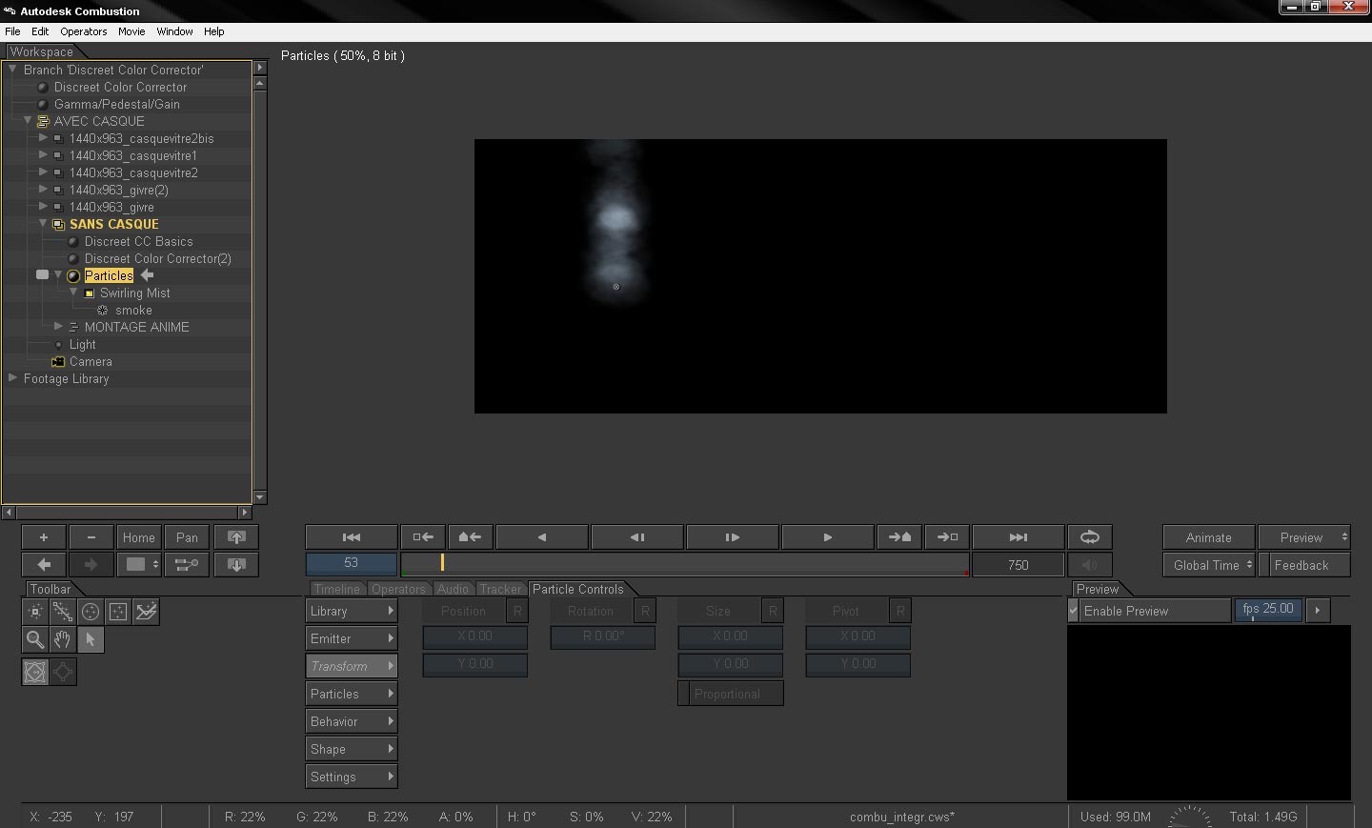This screenshot has height=828, width=1372.
Task: Click the zoom out minus button
Action: 91,537
